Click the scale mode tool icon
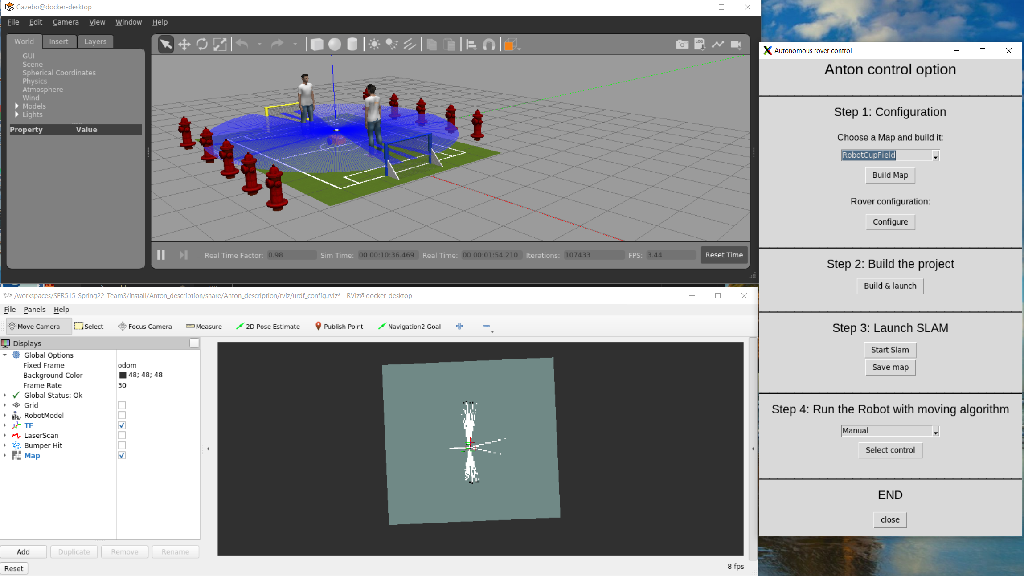The image size is (1024, 576). (220, 45)
